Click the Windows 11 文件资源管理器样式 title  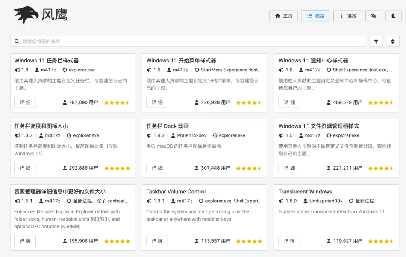(x=318, y=126)
